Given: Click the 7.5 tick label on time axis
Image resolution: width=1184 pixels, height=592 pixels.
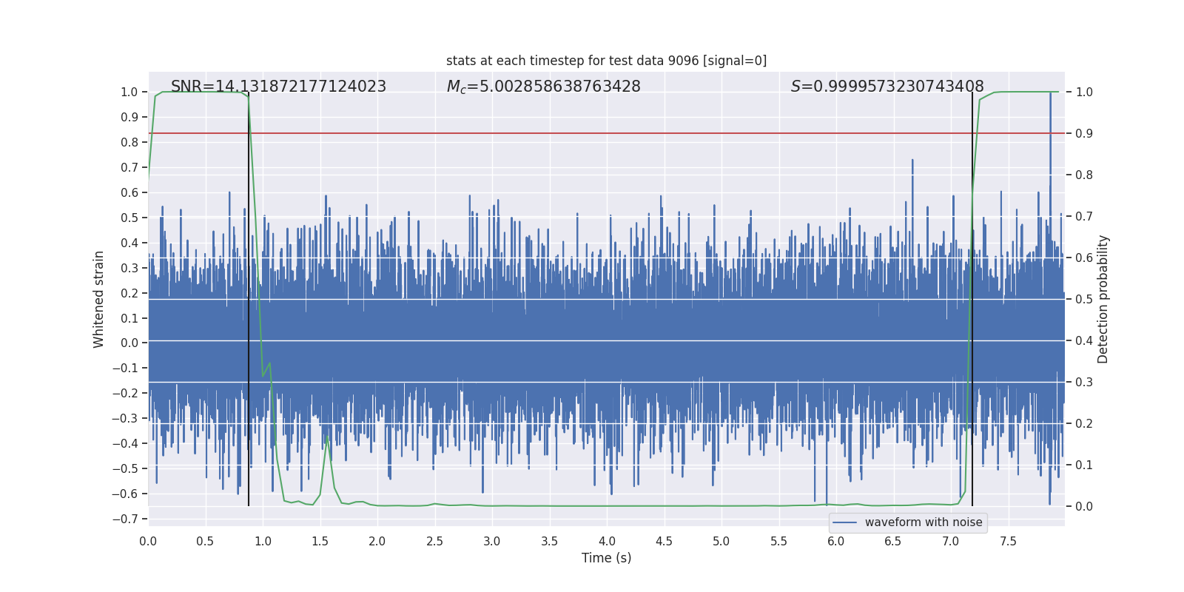Looking at the screenshot, I should point(1008,541).
